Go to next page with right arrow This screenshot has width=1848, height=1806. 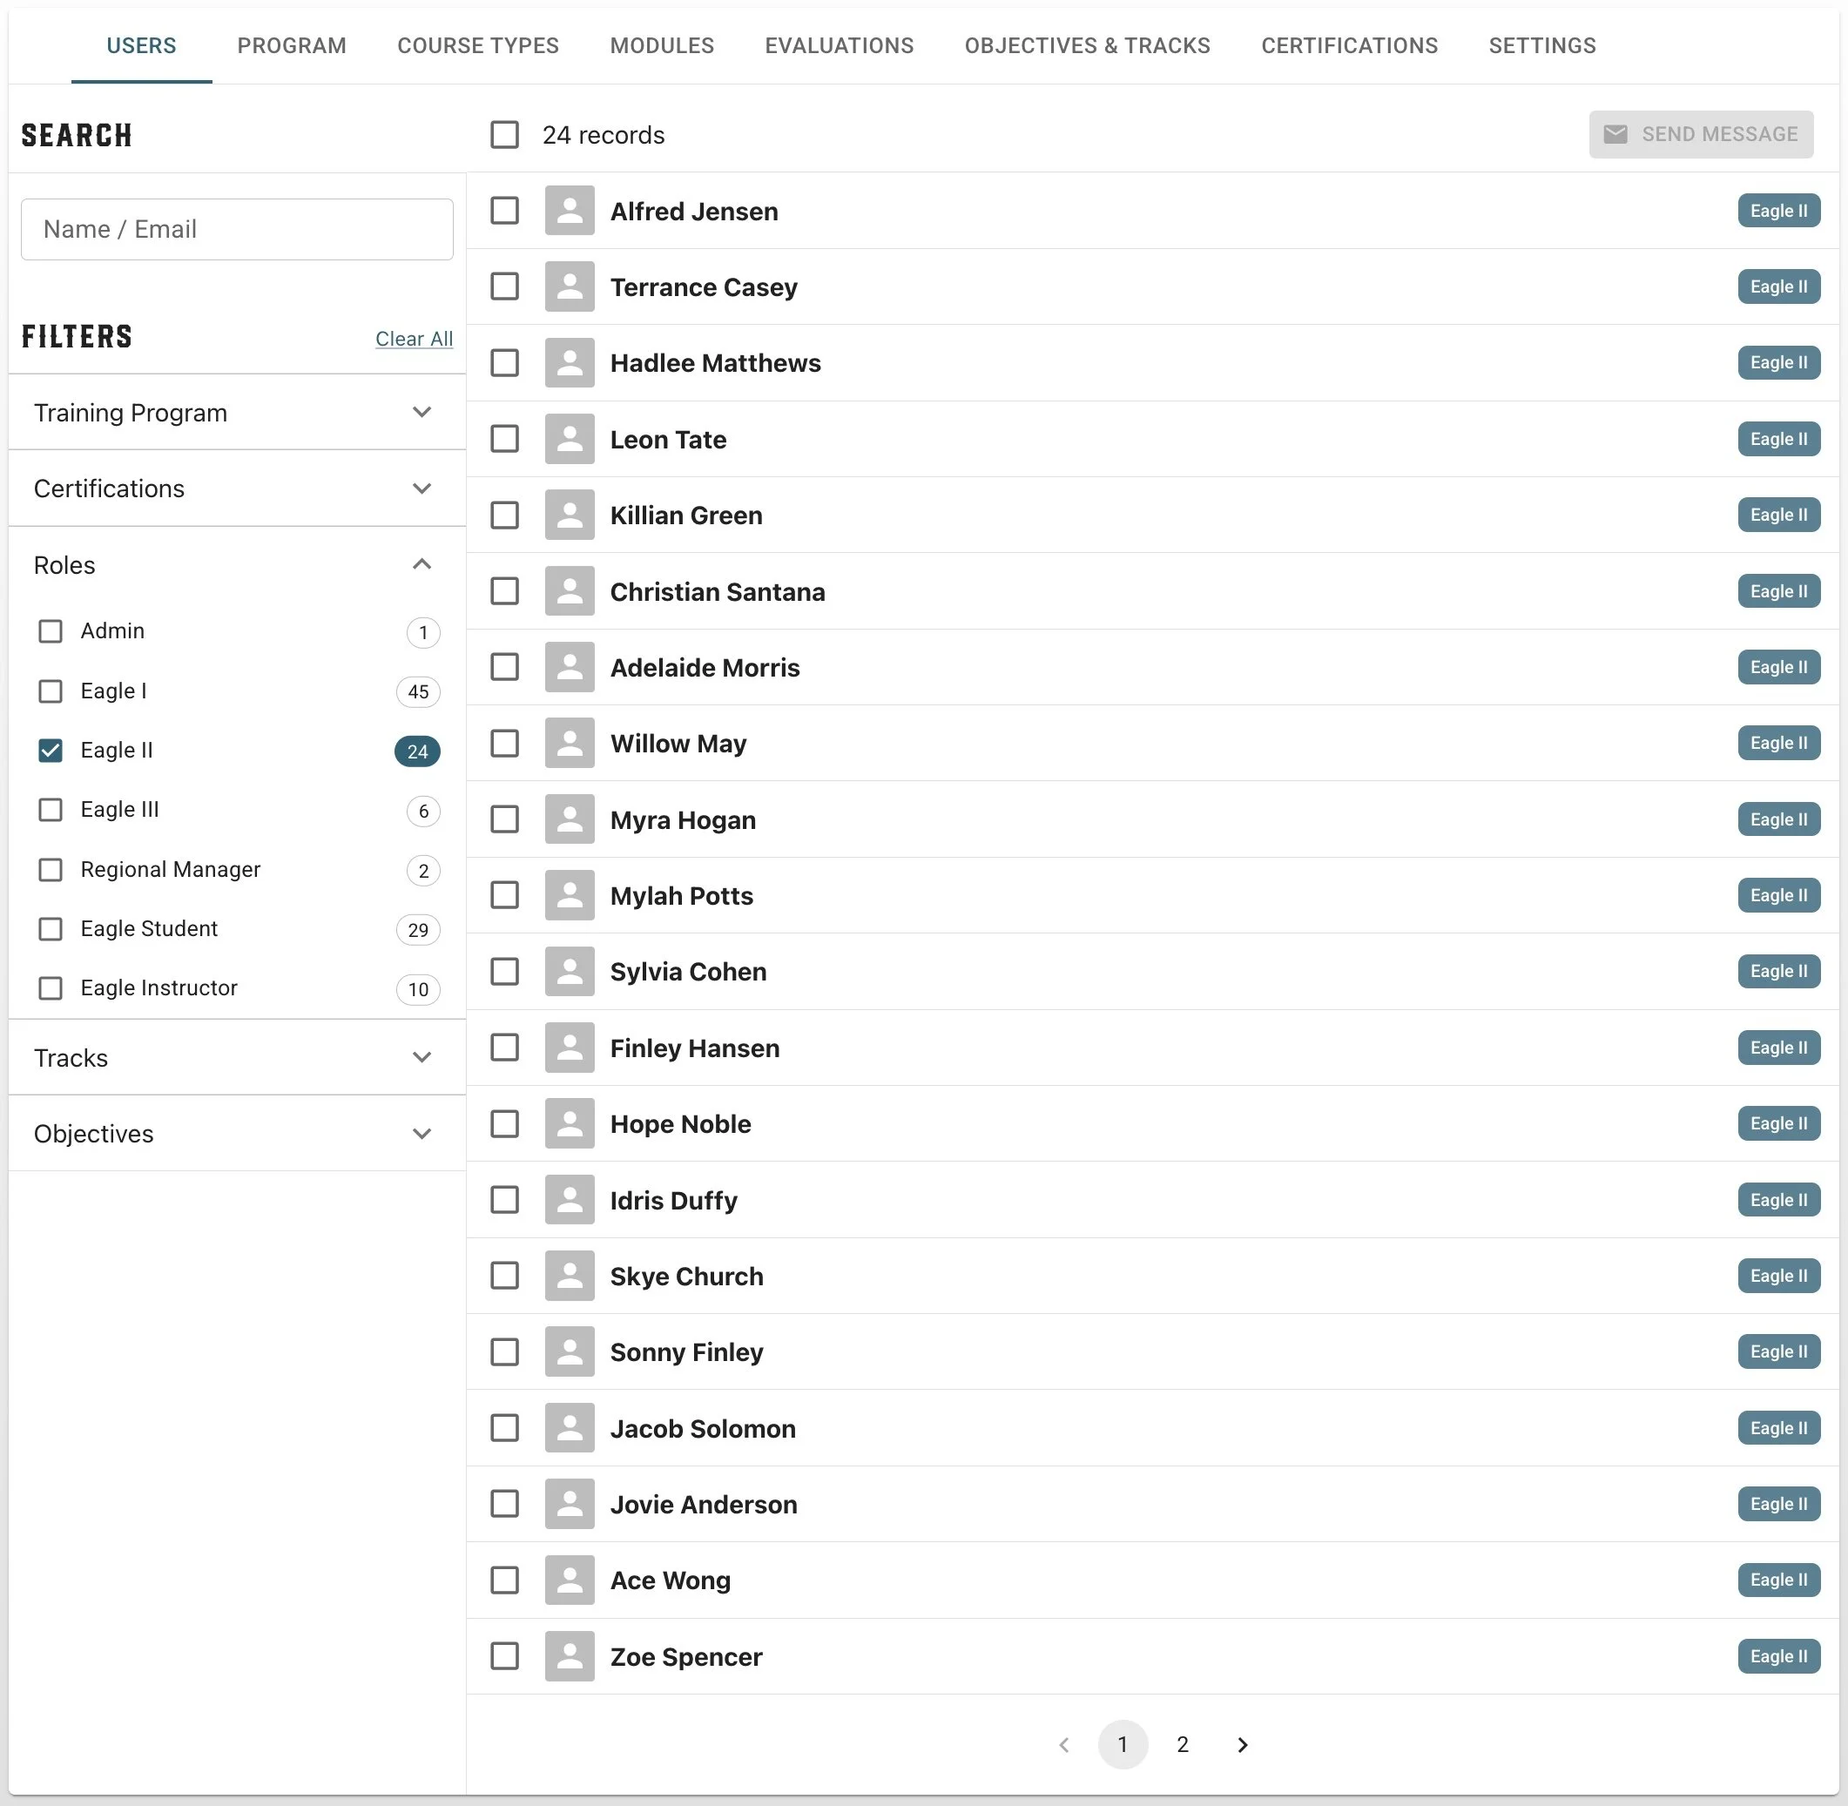click(1242, 1744)
